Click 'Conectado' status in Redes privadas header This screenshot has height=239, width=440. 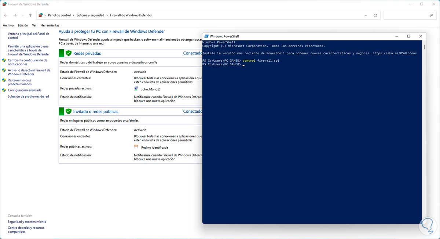click(192, 53)
